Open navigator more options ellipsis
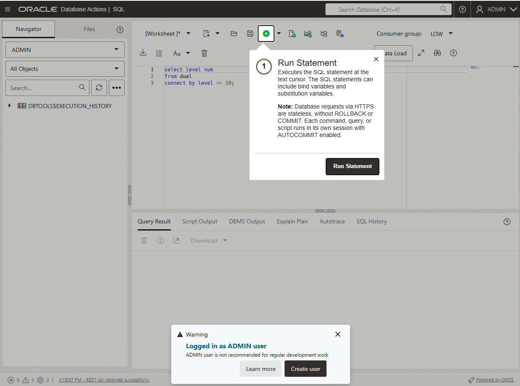Image resolution: width=520 pixels, height=386 pixels. pos(117,88)
